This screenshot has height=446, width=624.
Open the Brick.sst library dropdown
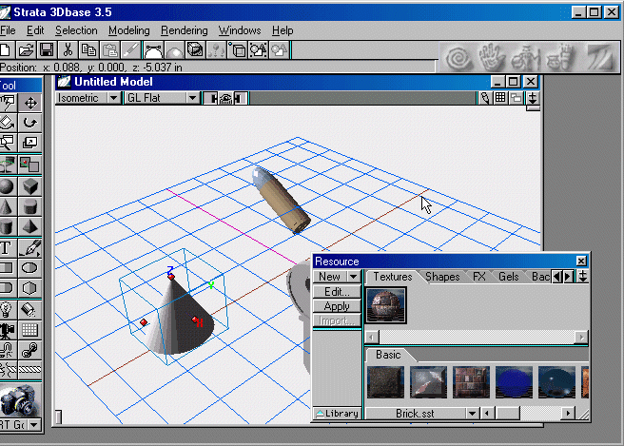(472, 414)
